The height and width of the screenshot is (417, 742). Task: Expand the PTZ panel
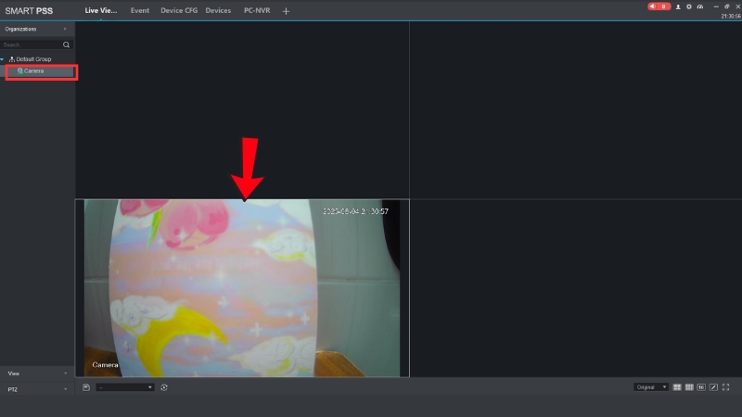point(37,389)
